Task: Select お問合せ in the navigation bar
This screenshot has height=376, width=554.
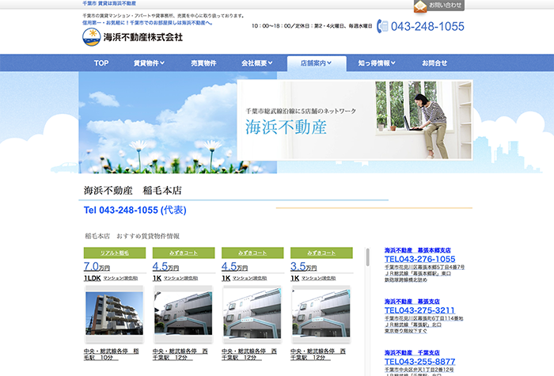Action: [434, 63]
